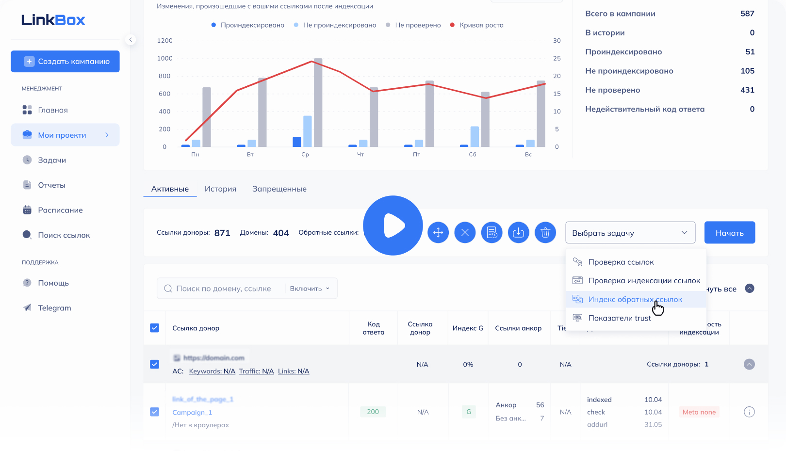Click the download icon button
786x451 pixels.
pos(518,233)
